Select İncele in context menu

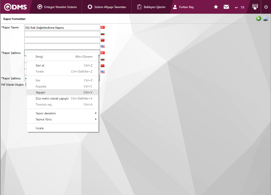62,128
